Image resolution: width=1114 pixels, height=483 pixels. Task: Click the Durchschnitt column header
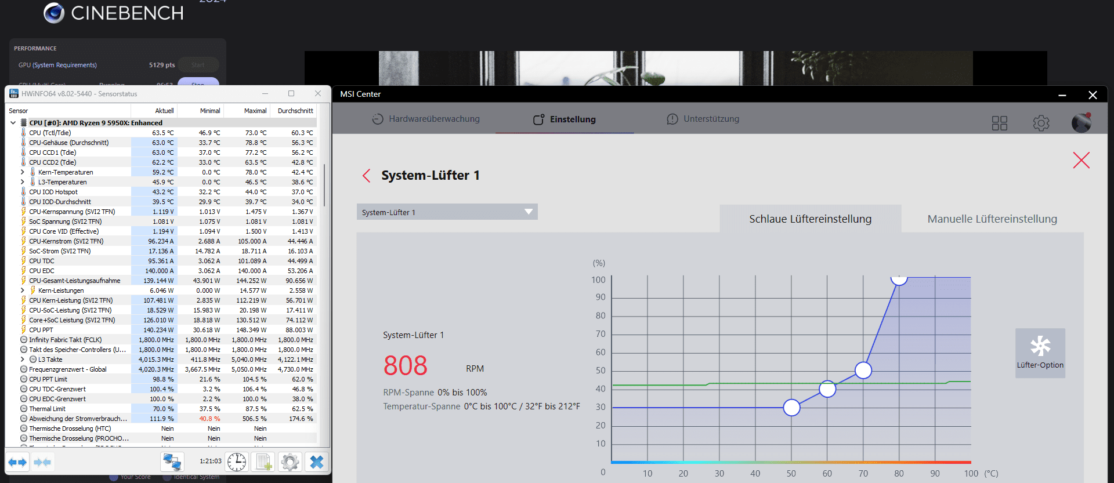pos(294,111)
